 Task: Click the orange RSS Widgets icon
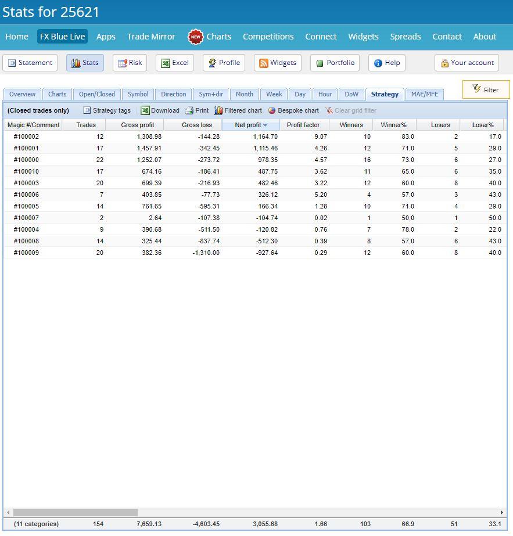point(263,63)
